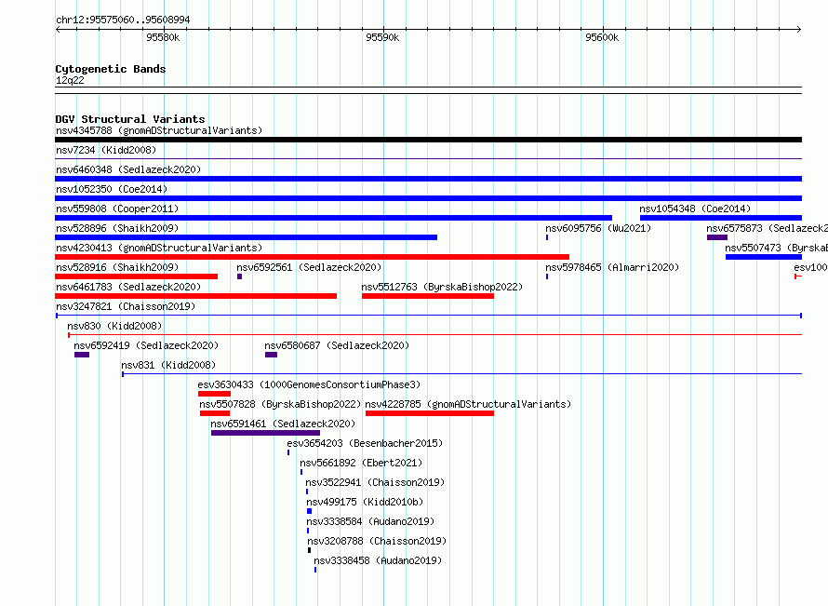The height and width of the screenshot is (606, 828).
Task: Open the nsv7234 (Kidd2008) label
Action: tap(106, 150)
